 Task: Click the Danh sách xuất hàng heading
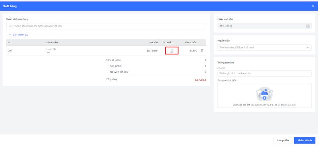(17, 19)
